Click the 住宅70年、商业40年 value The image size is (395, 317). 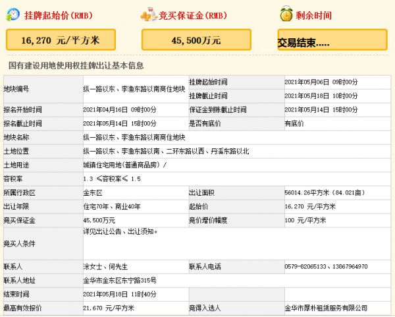coord(112,207)
